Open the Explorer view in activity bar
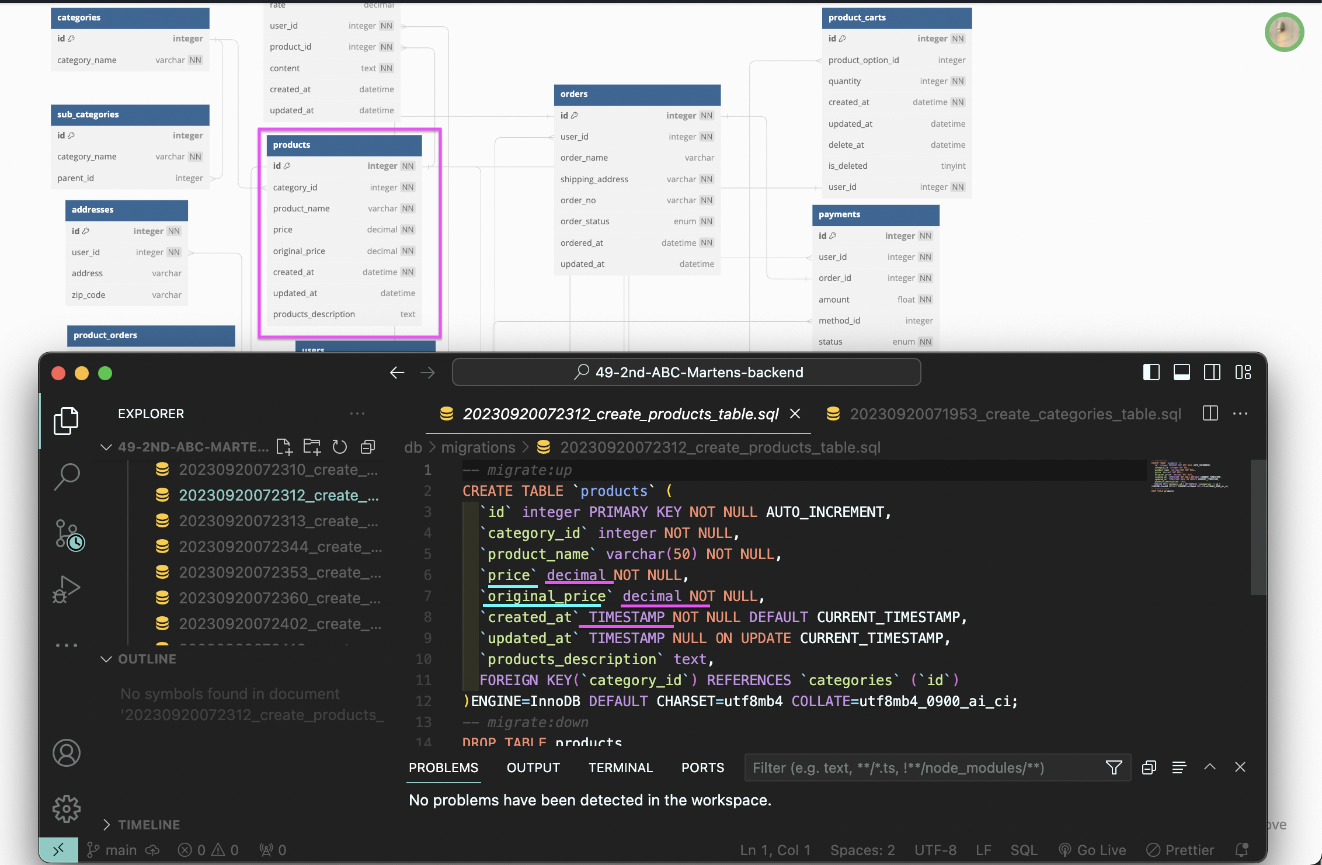The width and height of the screenshot is (1322, 865). (x=66, y=421)
